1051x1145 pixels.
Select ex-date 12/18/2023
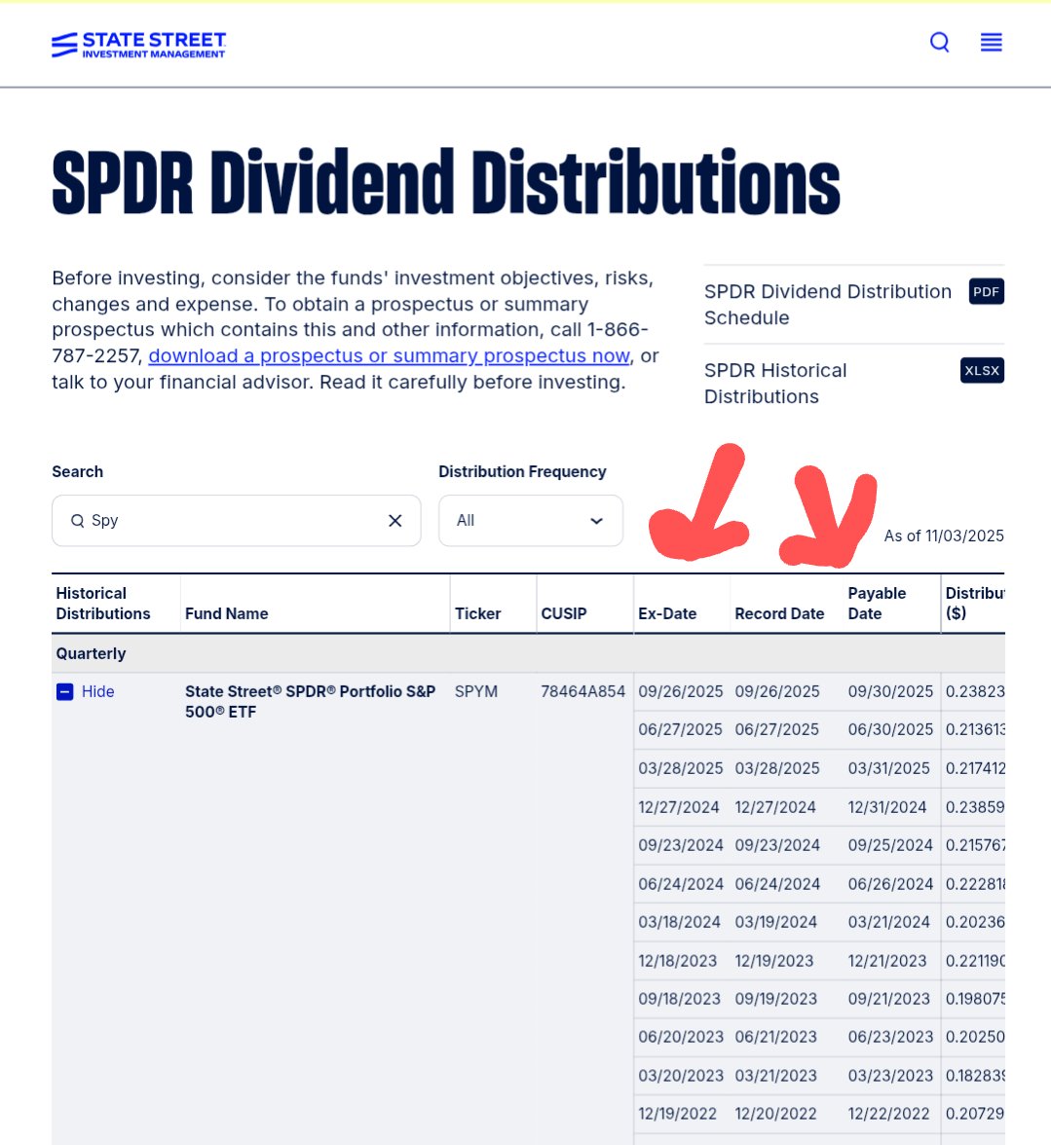click(x=678, y=961)
